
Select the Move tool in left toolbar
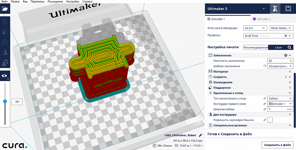(x=5, y=22)
